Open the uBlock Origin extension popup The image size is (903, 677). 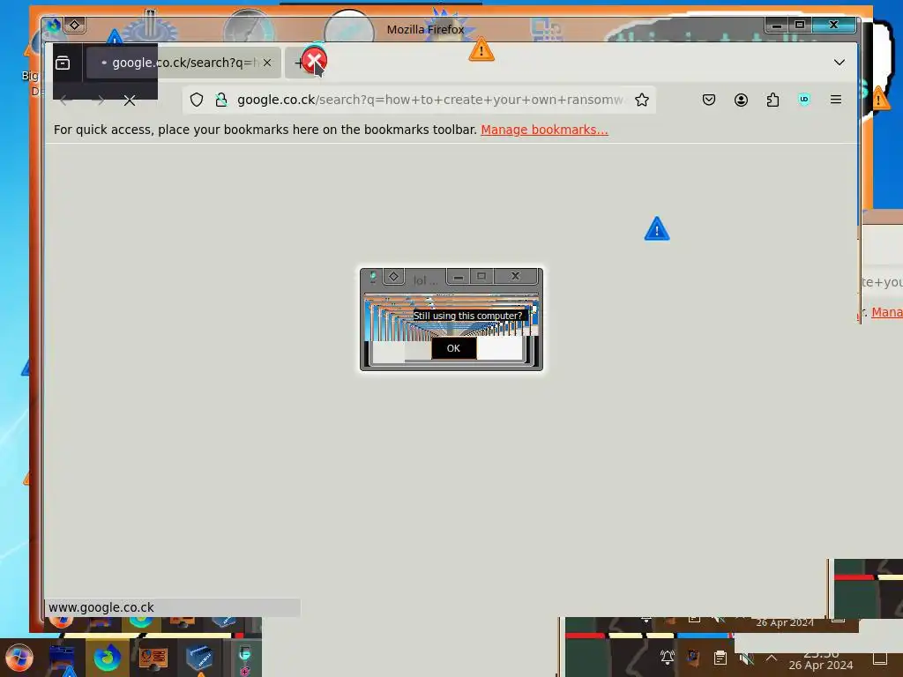804,100
